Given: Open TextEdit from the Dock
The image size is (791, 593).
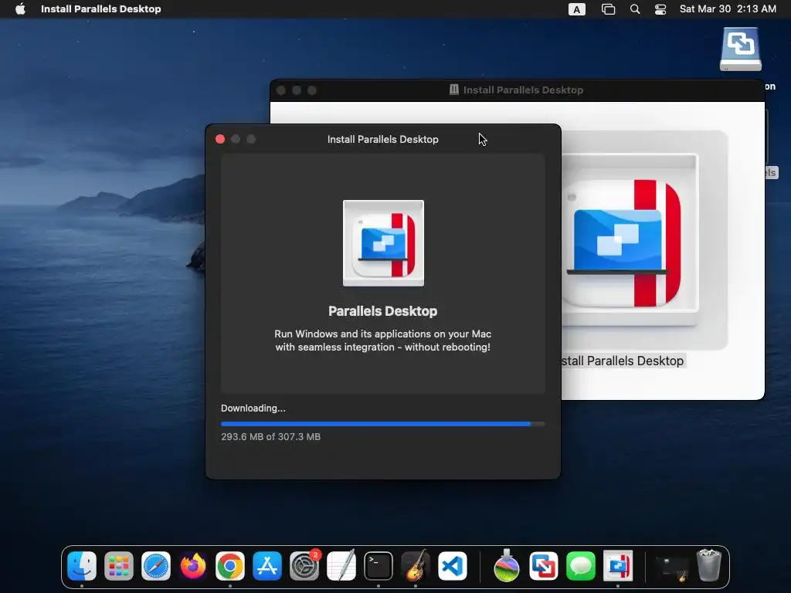Looking at the screenshot, I should click(x=341, y=566).
